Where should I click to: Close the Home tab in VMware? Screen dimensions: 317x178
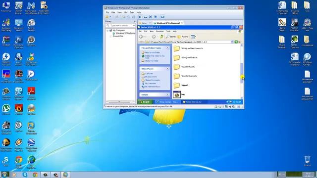(150, 23)
